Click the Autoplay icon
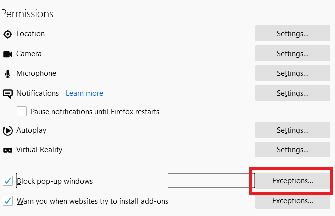Viewport: 335px width, 216px height. pos(8,131)
